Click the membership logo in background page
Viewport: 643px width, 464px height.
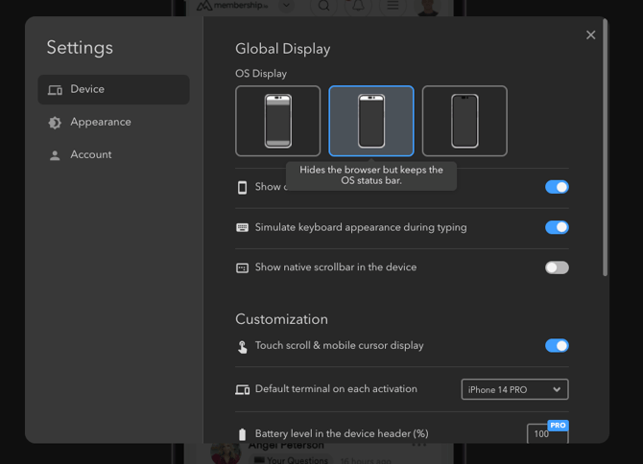click(232, 6)
